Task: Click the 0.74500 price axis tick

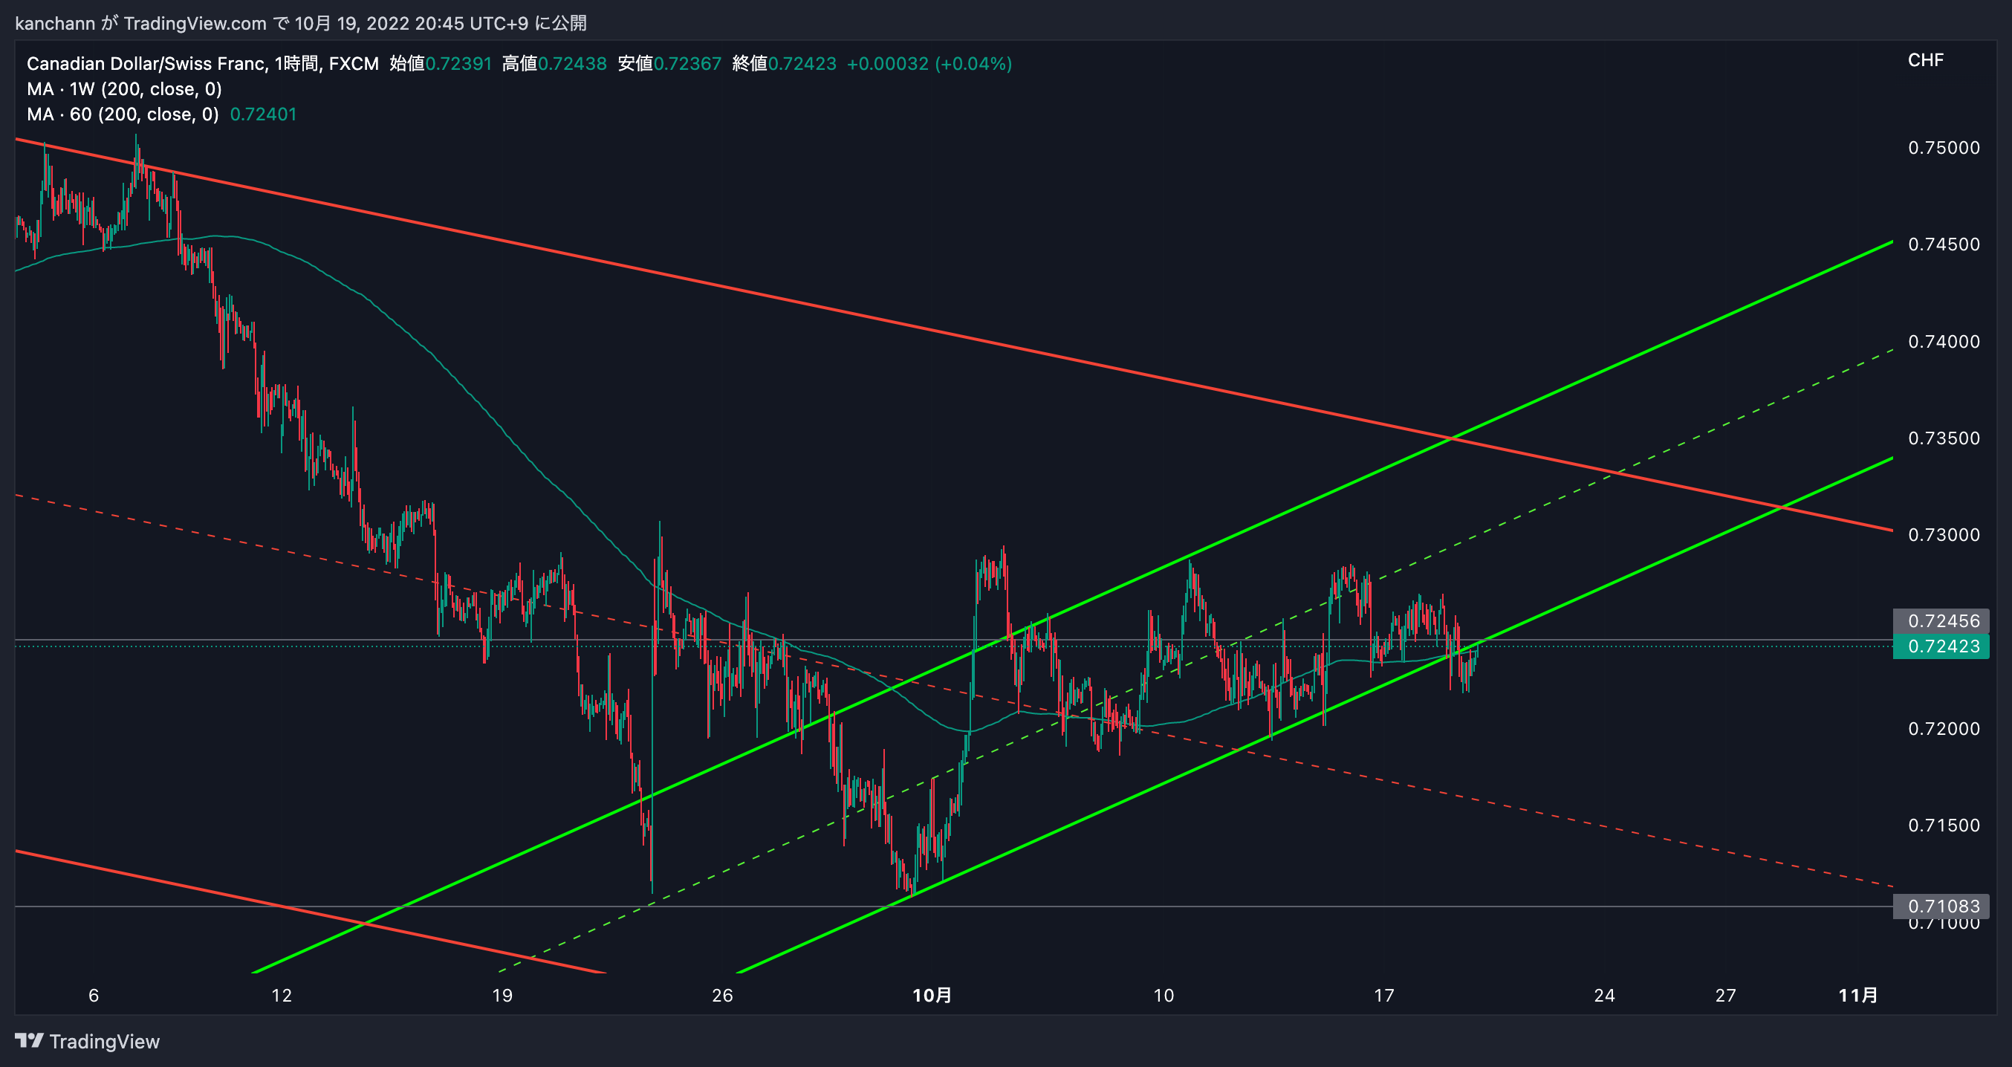Action: coord(1944,244)
